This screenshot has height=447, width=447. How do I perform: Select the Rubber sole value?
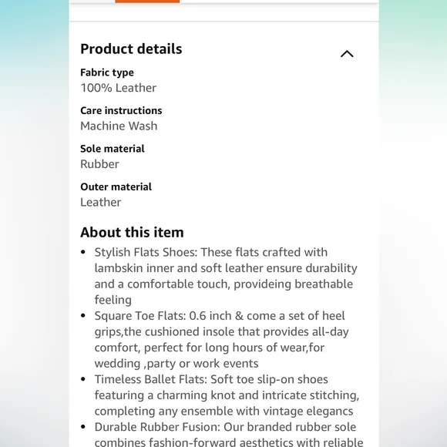[x=99, y=164]
